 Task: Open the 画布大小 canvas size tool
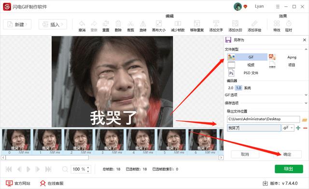[x=159, y=24]
